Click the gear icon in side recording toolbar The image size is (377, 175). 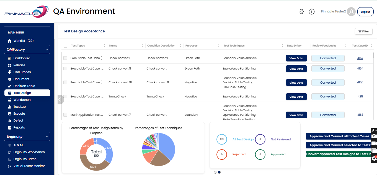pyautogui.click(x=374, y=158)
